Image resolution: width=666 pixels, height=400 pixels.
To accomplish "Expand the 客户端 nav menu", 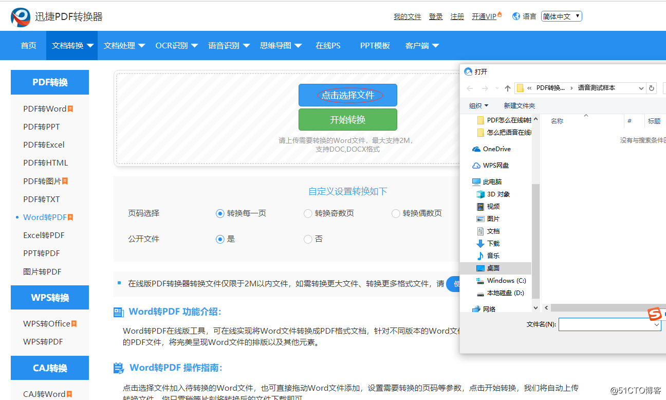I will point(422,45).
